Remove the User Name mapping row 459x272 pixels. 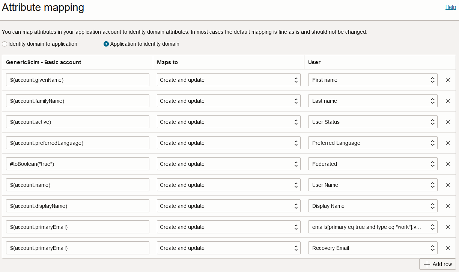point(448,185)
